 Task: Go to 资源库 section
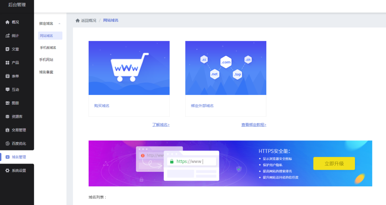(x=17, y=117)
